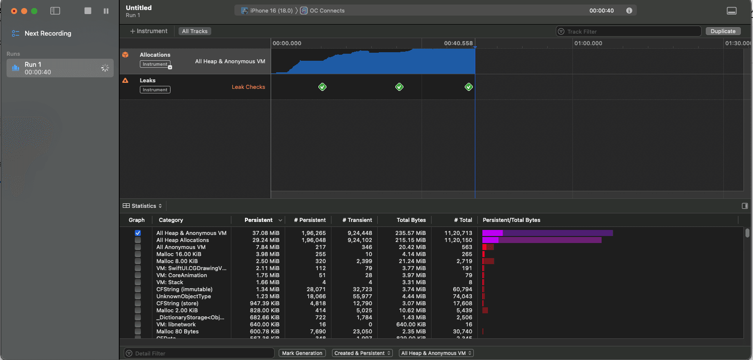
Task: Click the Detail Filter input field
Action: [199, 352]
